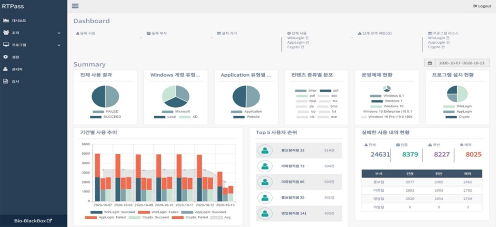Screen dimensions: 496x227
Task: Click the 위반 warning icon above 8227
Action: click(x=430, y=145)
